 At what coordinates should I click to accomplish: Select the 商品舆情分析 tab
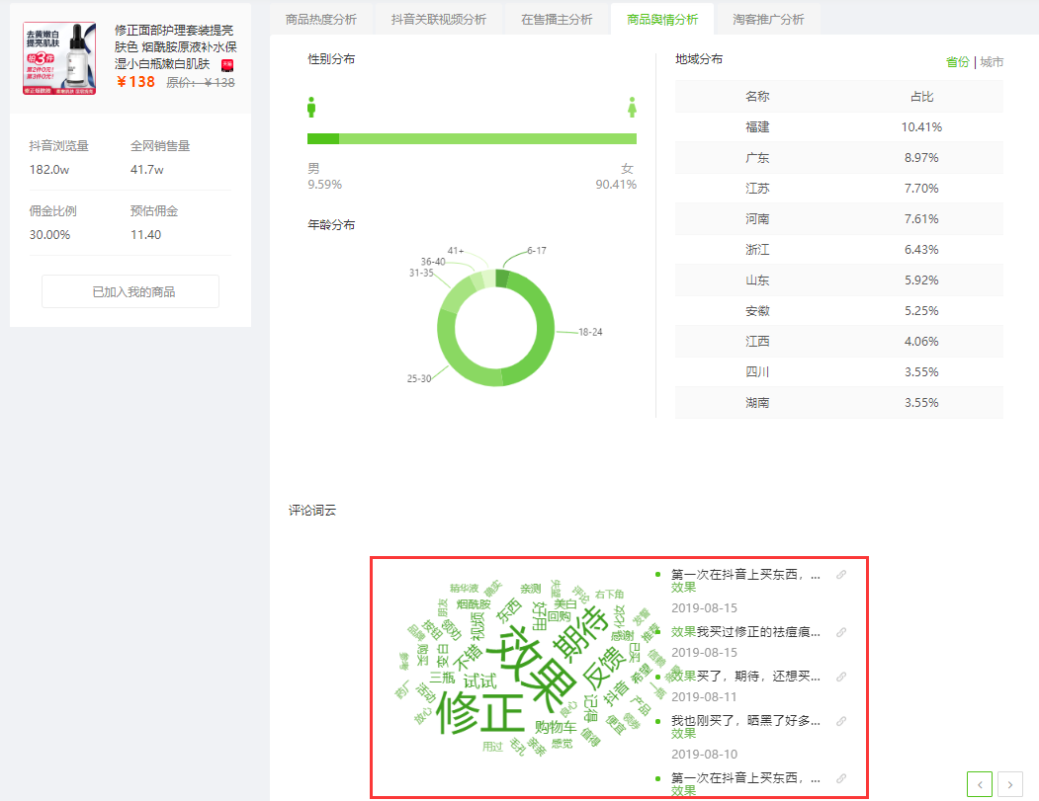coord(662,19)
